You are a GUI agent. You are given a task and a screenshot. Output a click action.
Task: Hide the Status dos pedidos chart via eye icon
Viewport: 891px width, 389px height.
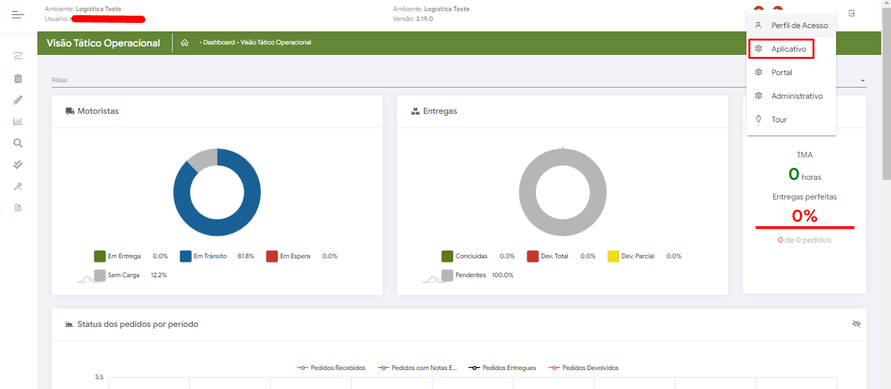click(856, 324)
